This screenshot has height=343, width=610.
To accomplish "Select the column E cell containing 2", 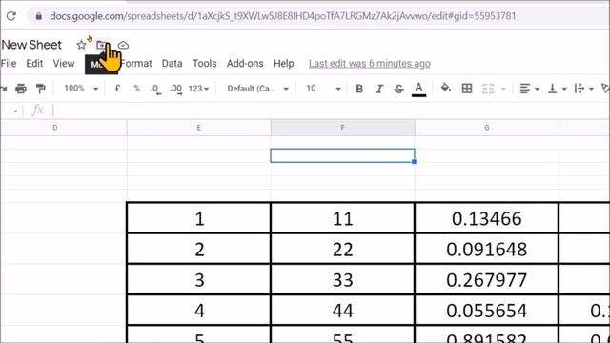I will [199, 249].
